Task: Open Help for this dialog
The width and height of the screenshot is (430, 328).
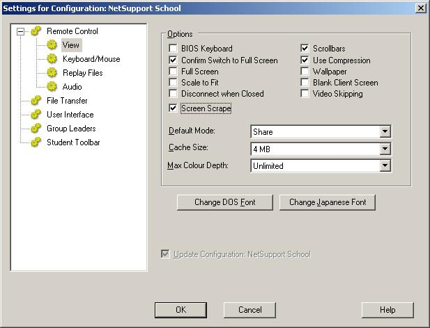Action: tap(387, 310)
